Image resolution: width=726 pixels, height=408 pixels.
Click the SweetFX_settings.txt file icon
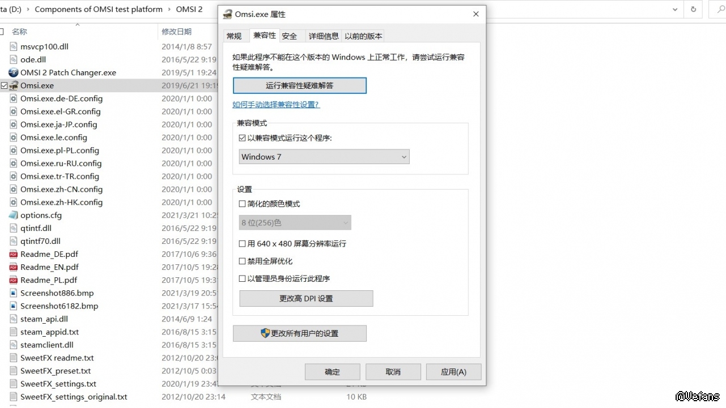pyautogui.click(x=14, y=384)
